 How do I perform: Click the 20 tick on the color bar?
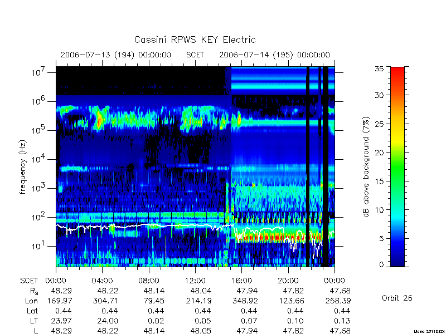point(379,152)
